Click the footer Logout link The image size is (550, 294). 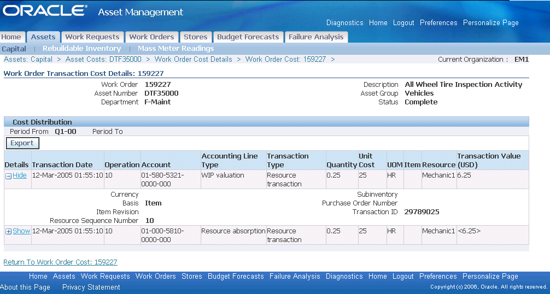(403, 276)
